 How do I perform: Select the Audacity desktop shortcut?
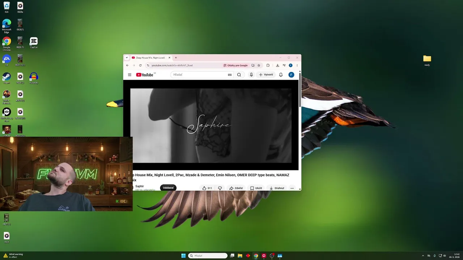pyautogui.click(x=34, y=78)
